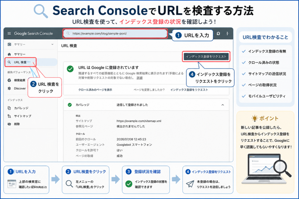Click the サイトマップ tree icon
The height and width of the screenshot is (199, 299).
tap(9, 116)
